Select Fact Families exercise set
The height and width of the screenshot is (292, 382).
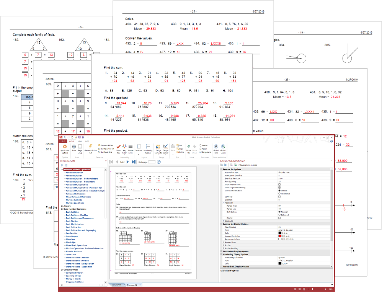pos(72,233)
